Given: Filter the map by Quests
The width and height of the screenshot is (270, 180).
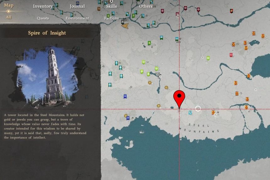Looking at the screenshot, I should pos(43,18).
